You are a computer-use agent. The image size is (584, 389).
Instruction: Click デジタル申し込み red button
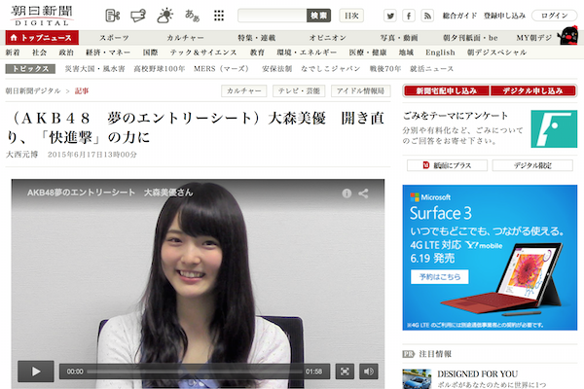(x=533, y=90)
